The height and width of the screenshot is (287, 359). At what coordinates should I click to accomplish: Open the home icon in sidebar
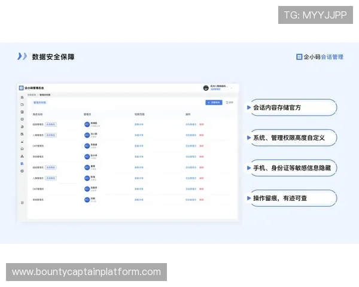(x=22, y=97)
